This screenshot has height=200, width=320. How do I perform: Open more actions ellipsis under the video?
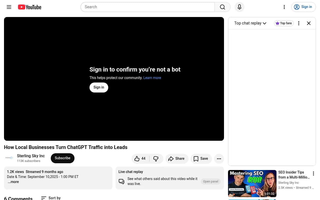coord(219,159)
